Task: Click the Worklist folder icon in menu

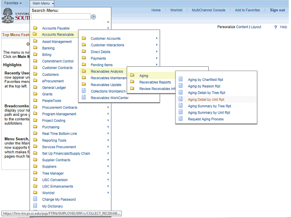Action: 35,193
